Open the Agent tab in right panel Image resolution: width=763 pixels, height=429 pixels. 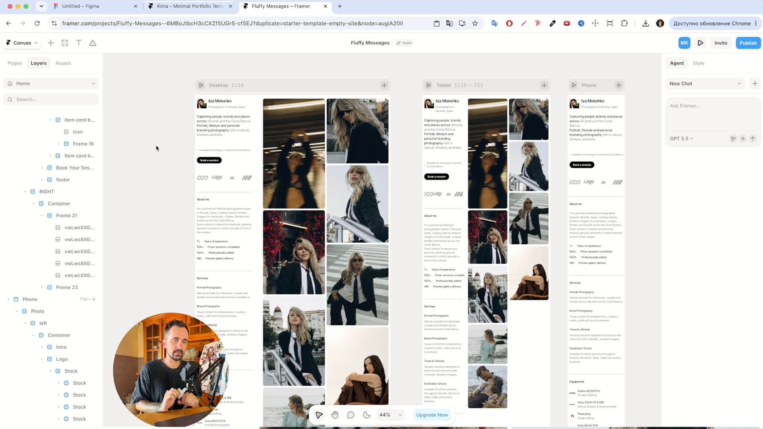click(677, 63)
